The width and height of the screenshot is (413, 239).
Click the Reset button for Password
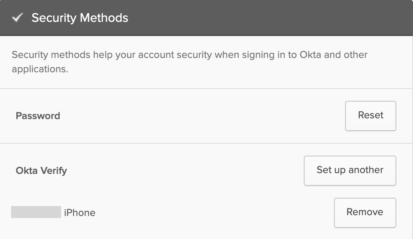pyautogui.click(x=371, y=116)
